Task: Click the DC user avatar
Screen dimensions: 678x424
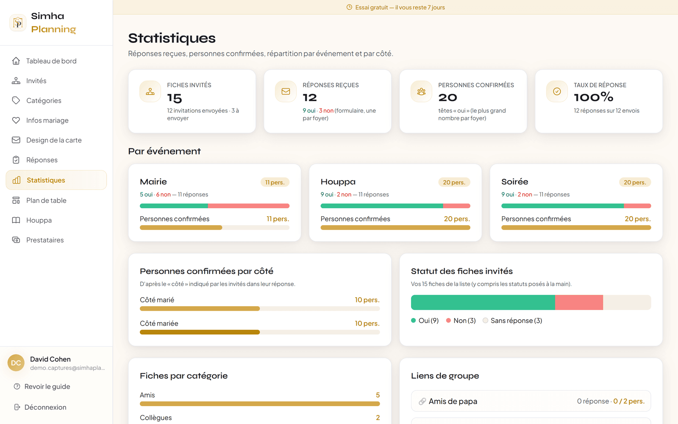Action: (16, 363)
